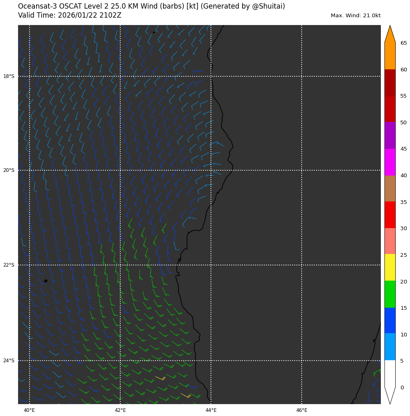Click the purple colorbar segment between 45 and 50

pyautogui.click(x=390, y=135)
